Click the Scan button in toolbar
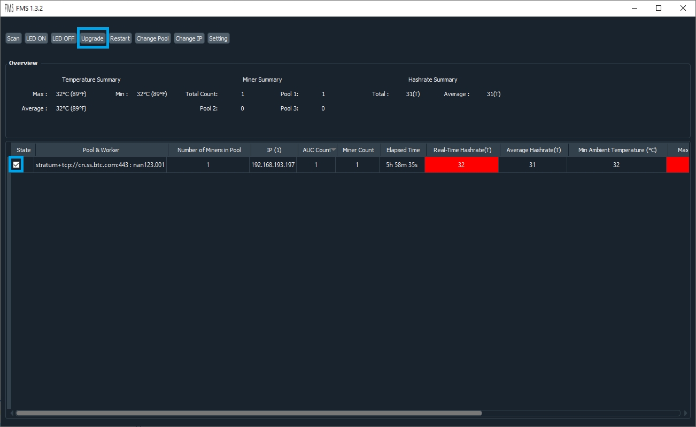Image resolution: width=696 pixels, height=427 pixels. [x=13, y=38]
